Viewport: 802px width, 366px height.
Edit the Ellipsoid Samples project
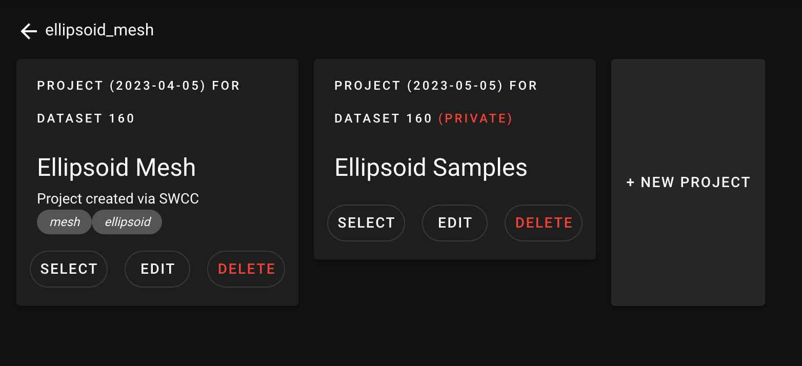[x=455, y=223]
